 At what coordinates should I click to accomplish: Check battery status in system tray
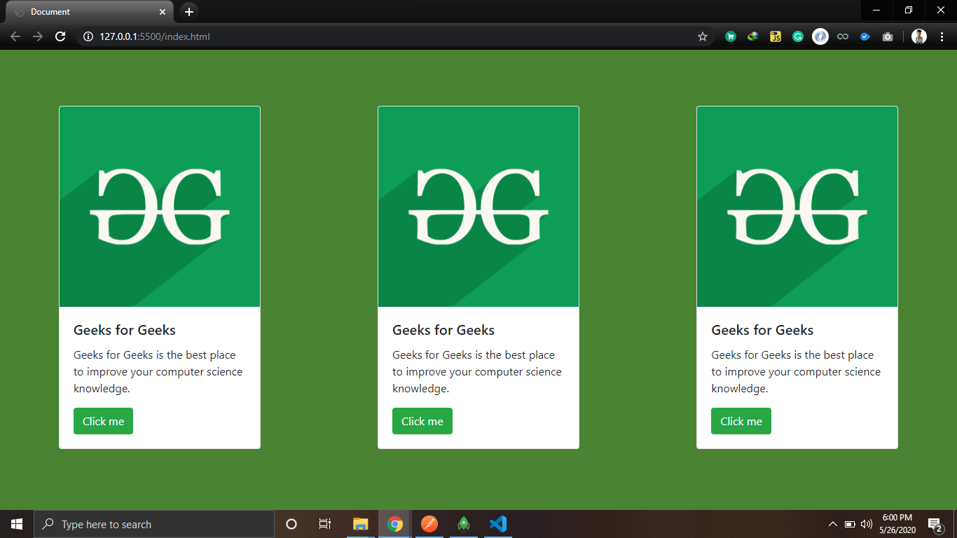tap(850, 524)
